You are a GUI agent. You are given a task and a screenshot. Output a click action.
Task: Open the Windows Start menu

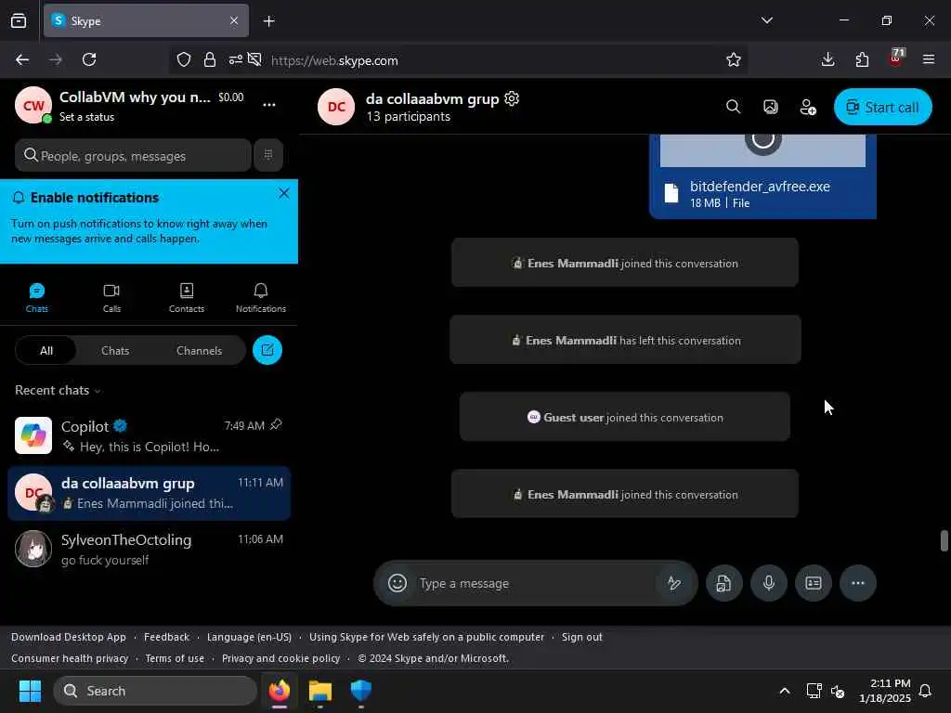(x=30, y=691)
